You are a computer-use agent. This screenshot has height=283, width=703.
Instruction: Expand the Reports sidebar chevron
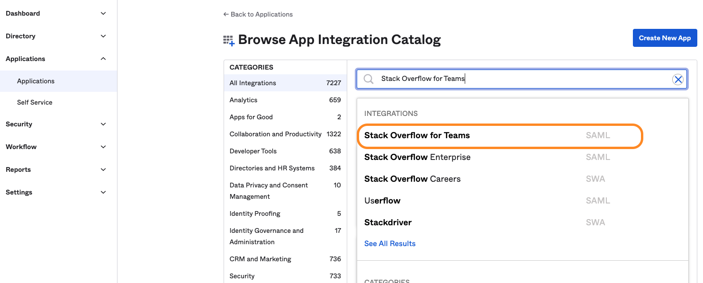click(x=103, y=169)
